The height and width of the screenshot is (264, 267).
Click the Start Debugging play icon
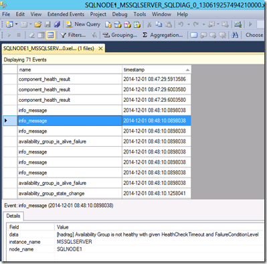(x=250, y=24)
